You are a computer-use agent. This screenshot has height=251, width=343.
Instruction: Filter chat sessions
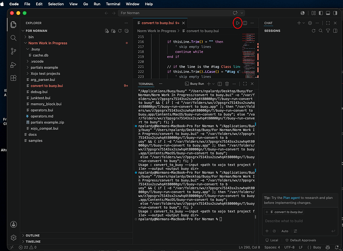pos(328,31)
